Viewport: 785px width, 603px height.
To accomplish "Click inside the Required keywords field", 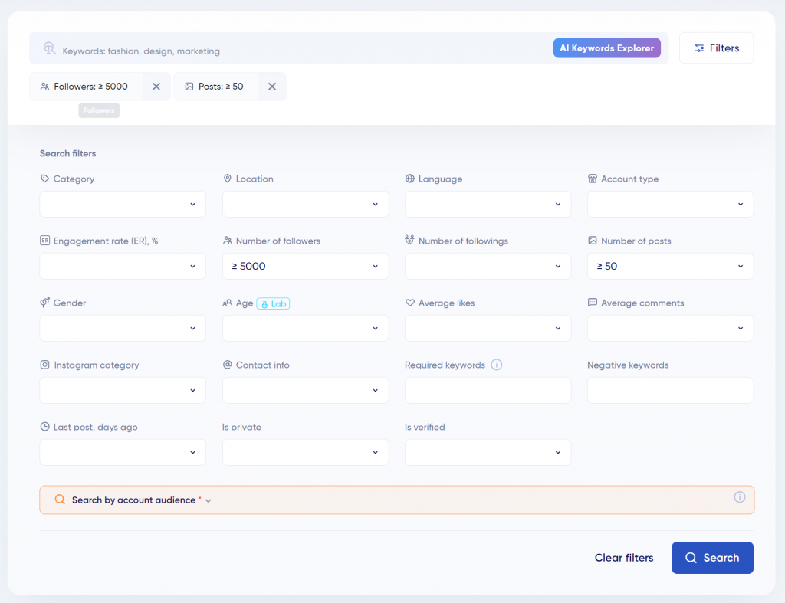I will pos(488,390).
